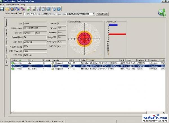Image resolution: width=169 pixels, height=123 pixels.
Task: Click the document checkmark toolbar icon
Action: click(38, 9)
